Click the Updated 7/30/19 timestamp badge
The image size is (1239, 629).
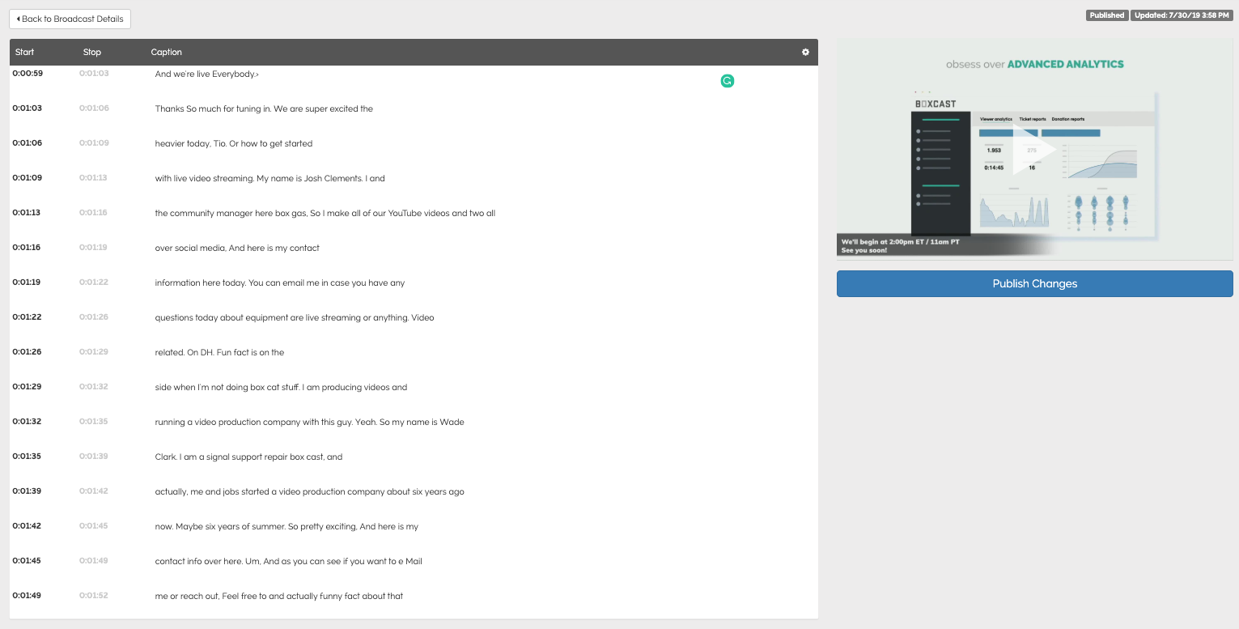tap(1182, 15)
